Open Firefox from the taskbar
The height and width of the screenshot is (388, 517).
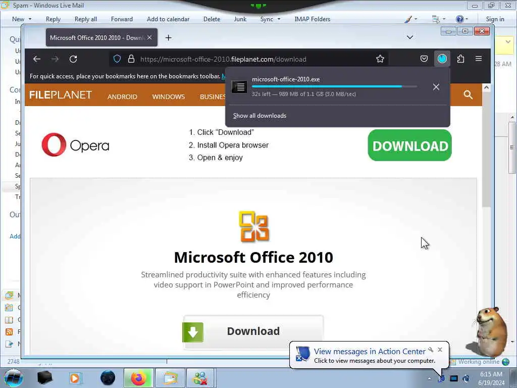coord(138,378)
